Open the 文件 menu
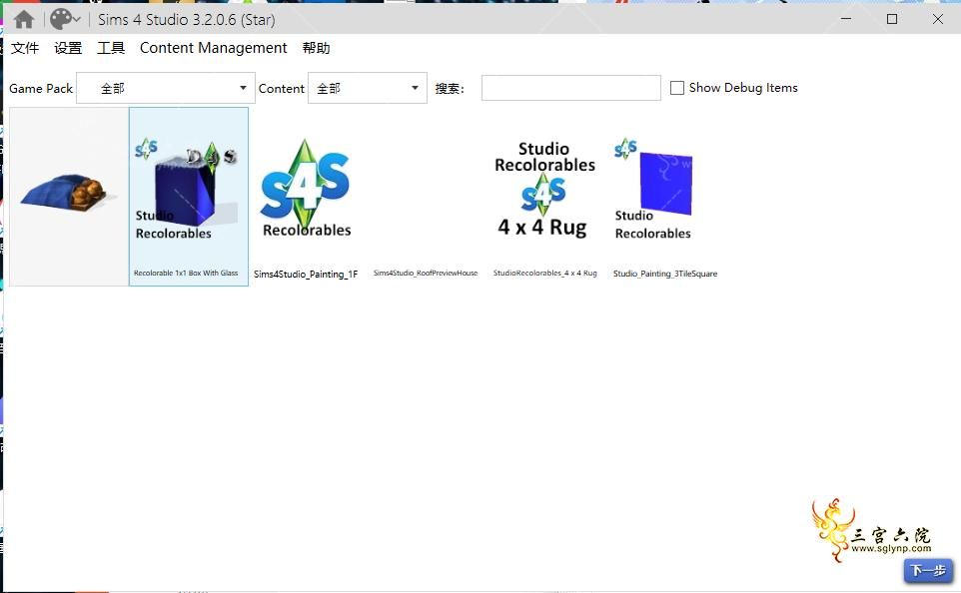The height and width of the screenshot is (593, 961). pyautogui.click(x=25, y=48)
